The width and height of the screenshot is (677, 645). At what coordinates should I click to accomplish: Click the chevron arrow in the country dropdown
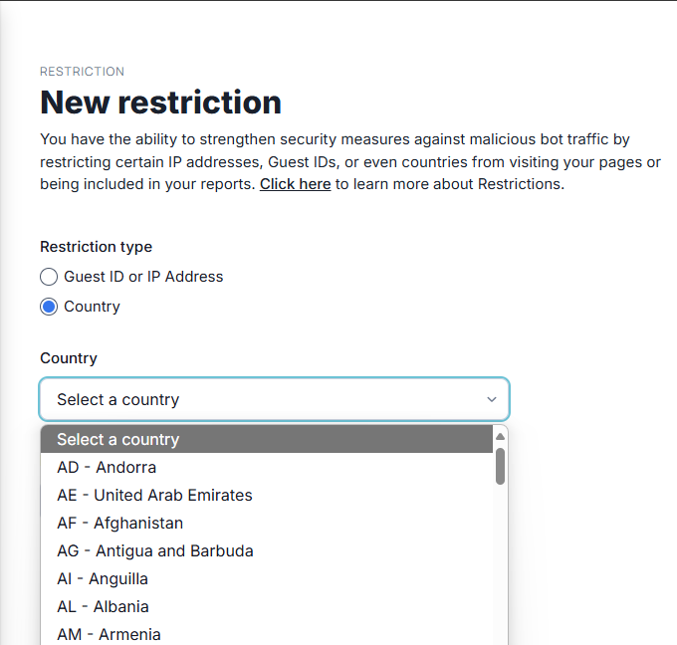click(x=492, y=400)
